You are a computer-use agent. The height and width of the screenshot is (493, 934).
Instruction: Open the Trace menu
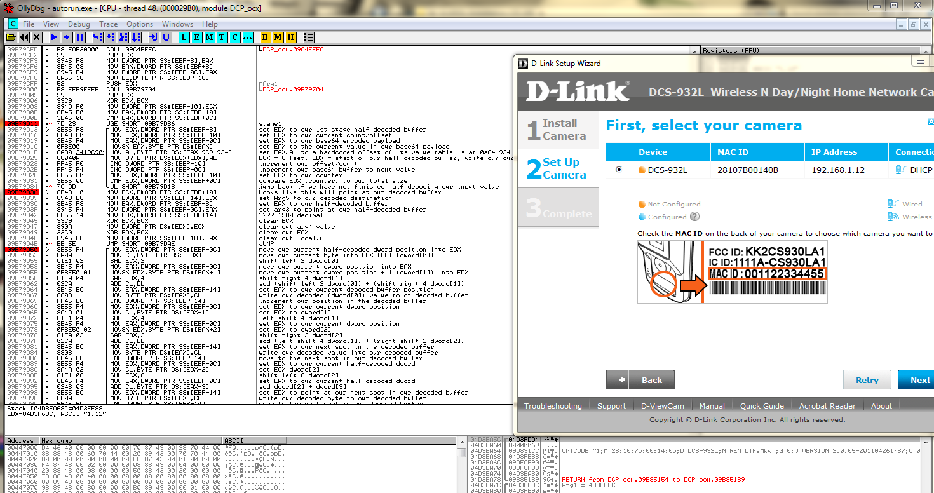coord(108,24)
